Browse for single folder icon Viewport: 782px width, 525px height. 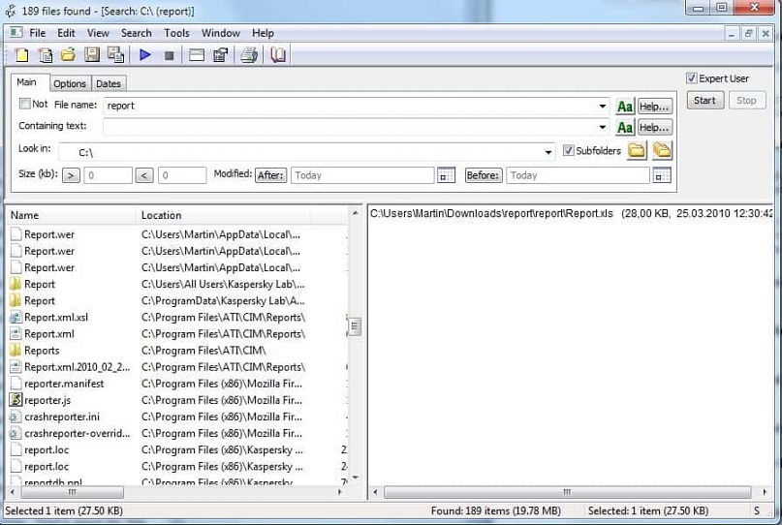point(637,150)
